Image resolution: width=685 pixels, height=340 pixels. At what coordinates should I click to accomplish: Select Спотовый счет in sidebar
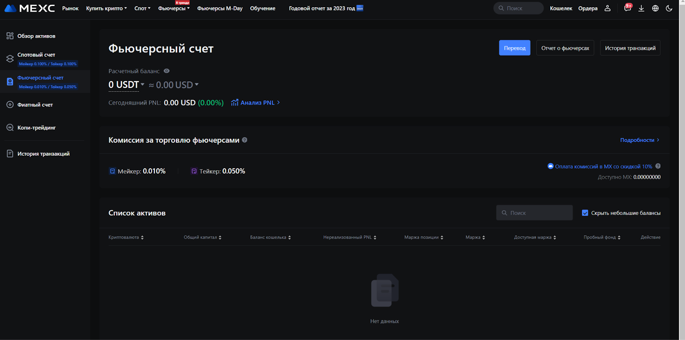pos(36,55)
